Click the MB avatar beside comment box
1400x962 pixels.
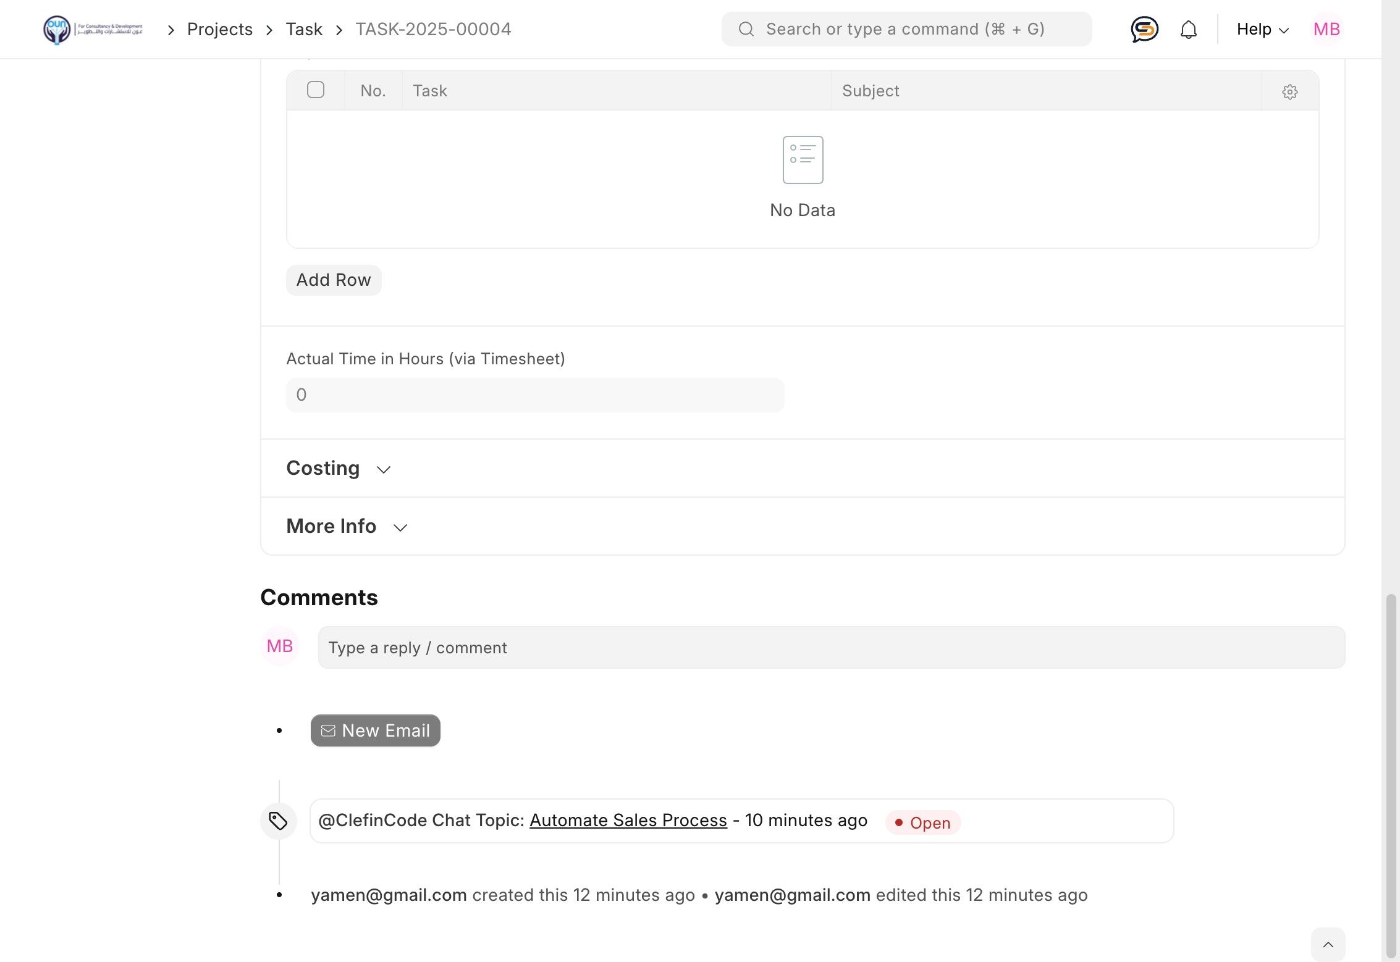coord(280,646)
